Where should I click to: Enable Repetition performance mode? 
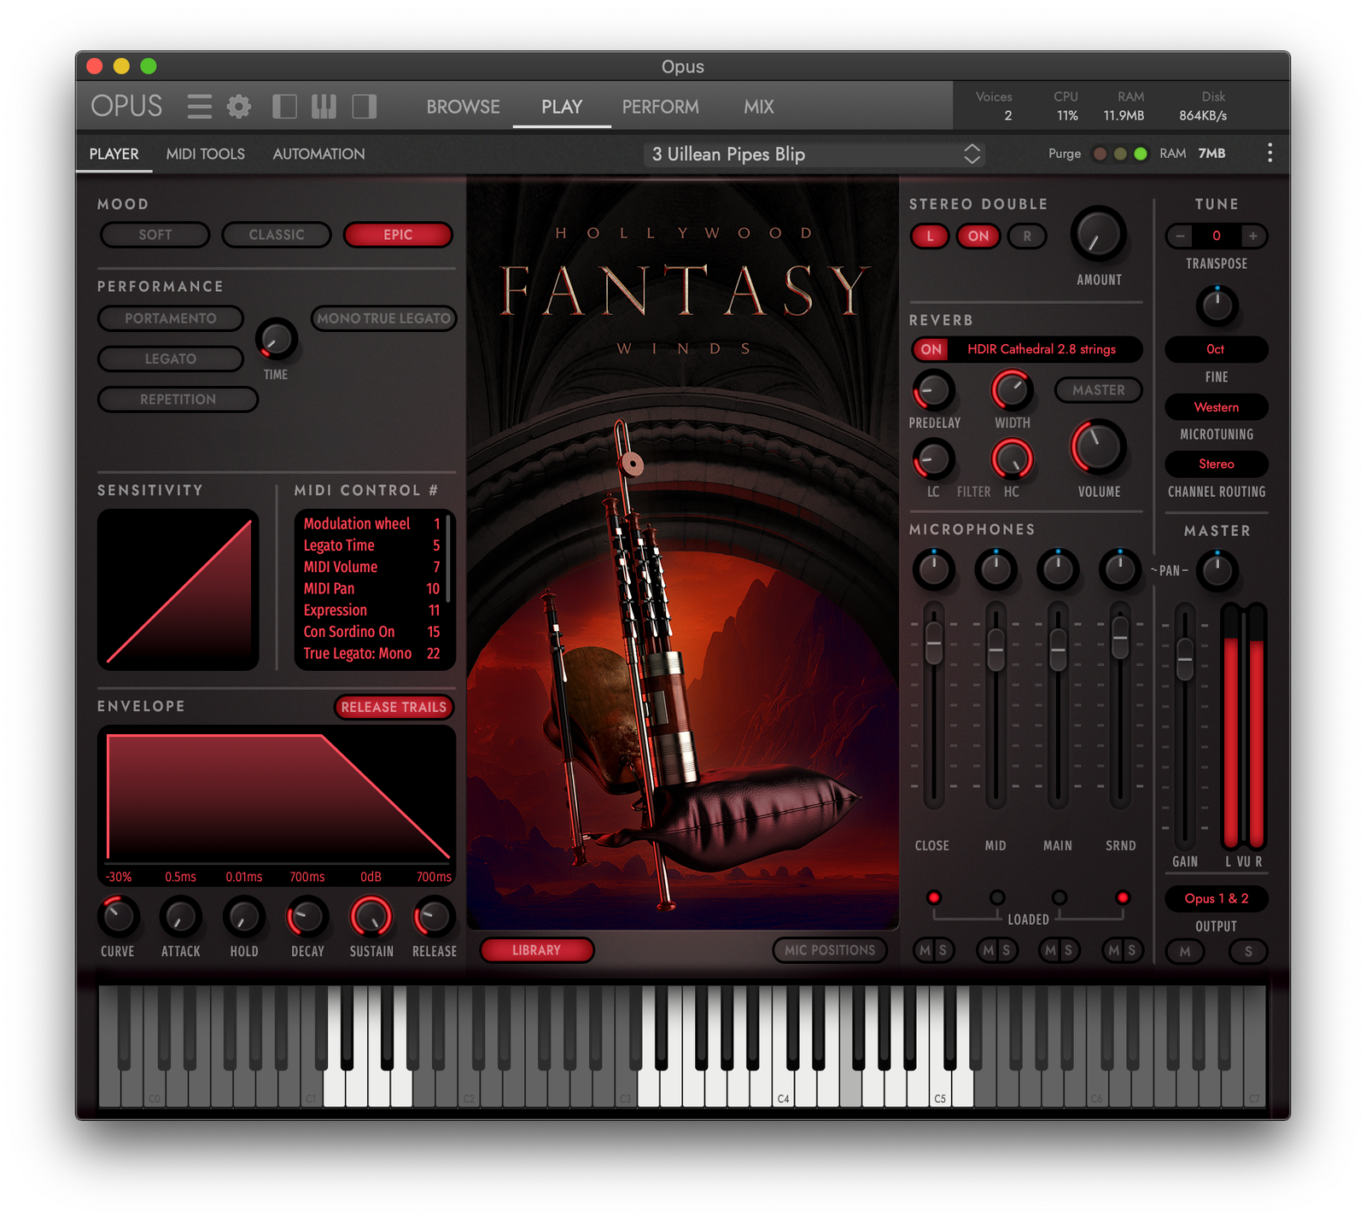coord(178,400)
